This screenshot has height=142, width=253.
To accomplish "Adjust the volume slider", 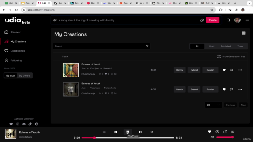I will [225, 137].
